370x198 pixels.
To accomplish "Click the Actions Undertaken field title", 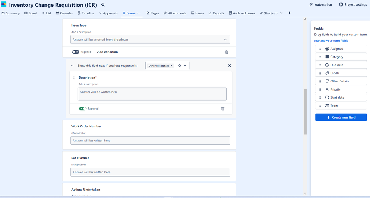I will click(x=86, y=190).
